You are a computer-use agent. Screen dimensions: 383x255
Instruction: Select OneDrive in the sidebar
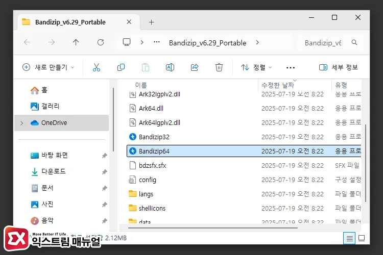61,123
